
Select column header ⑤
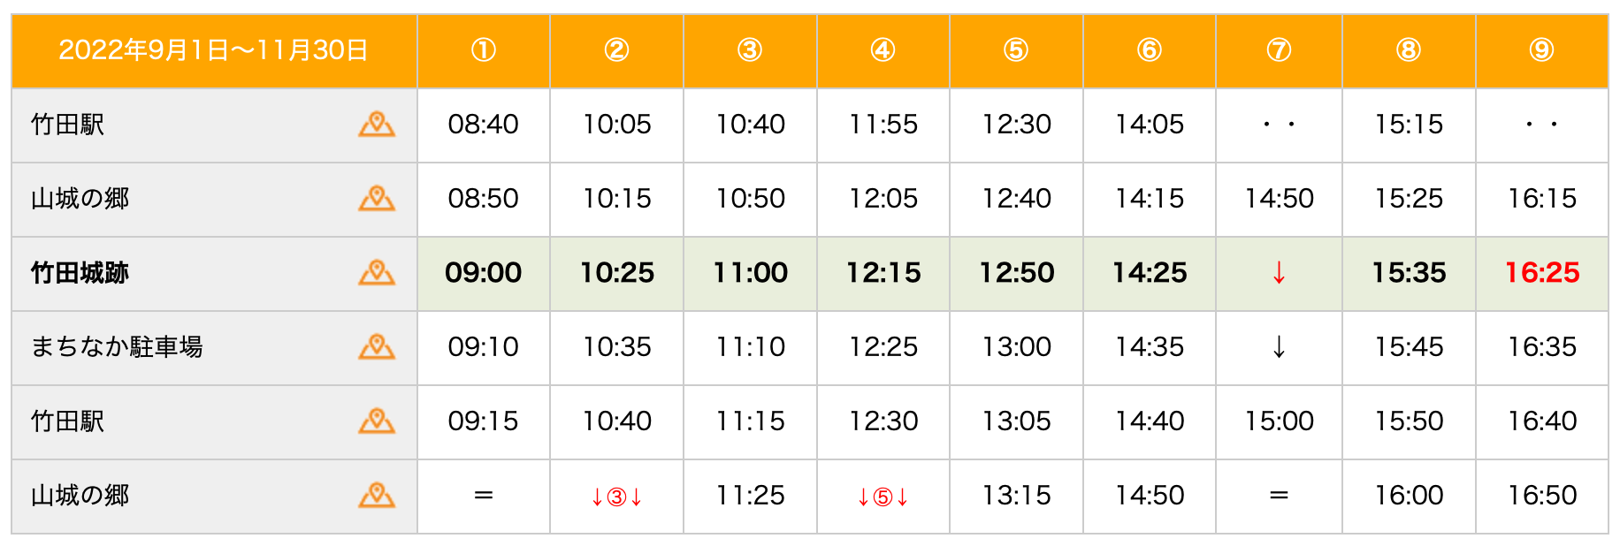point(1016,50)
